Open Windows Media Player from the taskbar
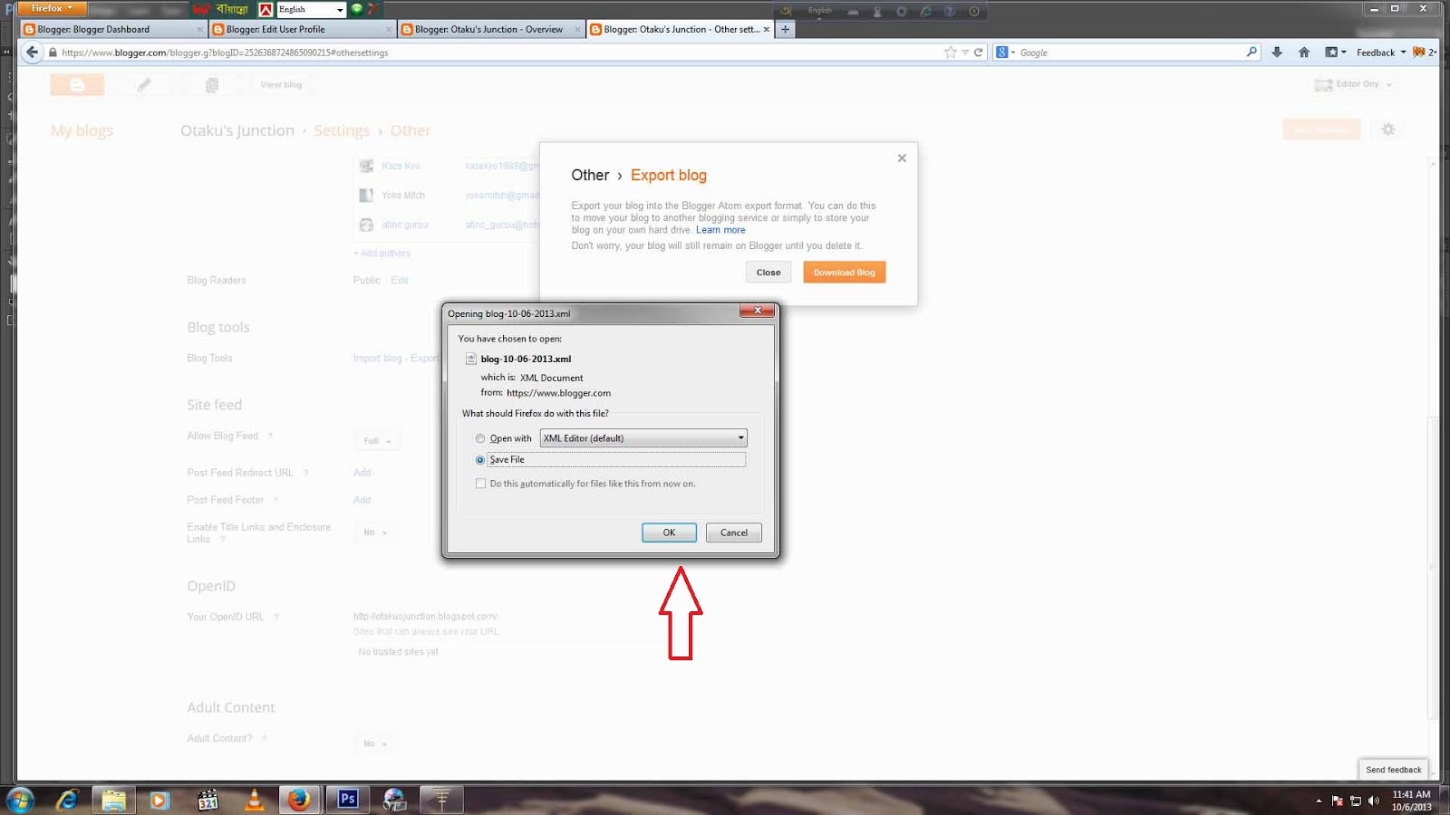 159,800
